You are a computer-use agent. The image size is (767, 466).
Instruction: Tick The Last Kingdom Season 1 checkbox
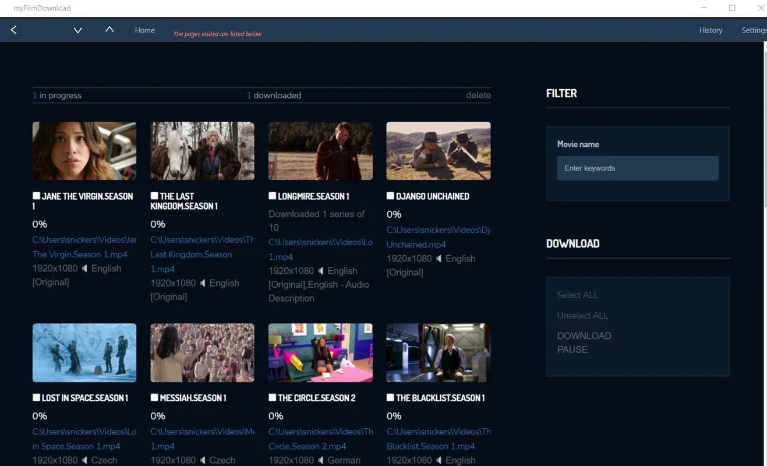[x=154, y=196]
